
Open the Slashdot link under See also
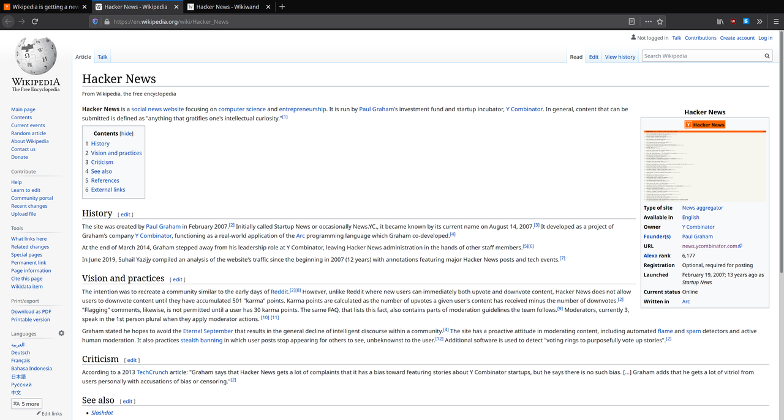click(x=102, y=413)
